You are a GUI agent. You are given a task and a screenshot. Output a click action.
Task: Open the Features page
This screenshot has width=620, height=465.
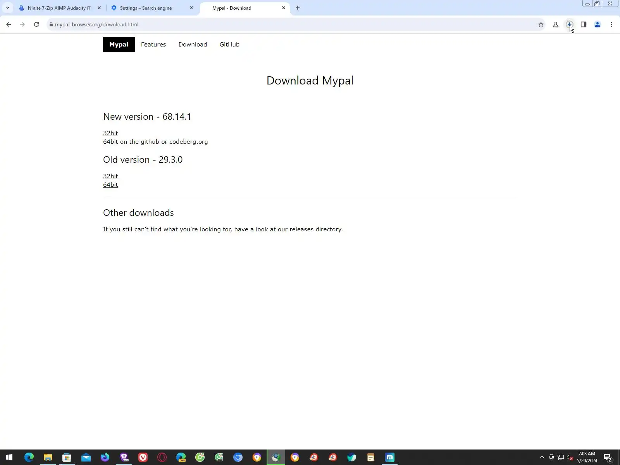click(x=153, y=44)
